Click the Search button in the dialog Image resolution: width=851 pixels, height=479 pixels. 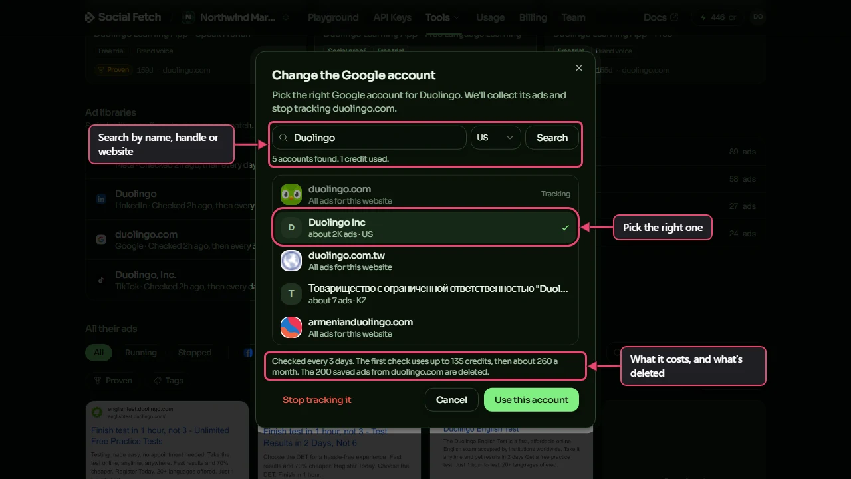pyautogui.click(x=552, y=138)
